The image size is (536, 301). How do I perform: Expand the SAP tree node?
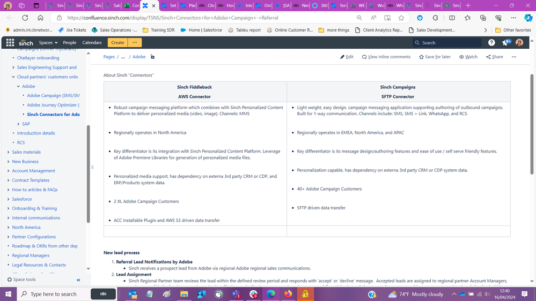(18, 124)
